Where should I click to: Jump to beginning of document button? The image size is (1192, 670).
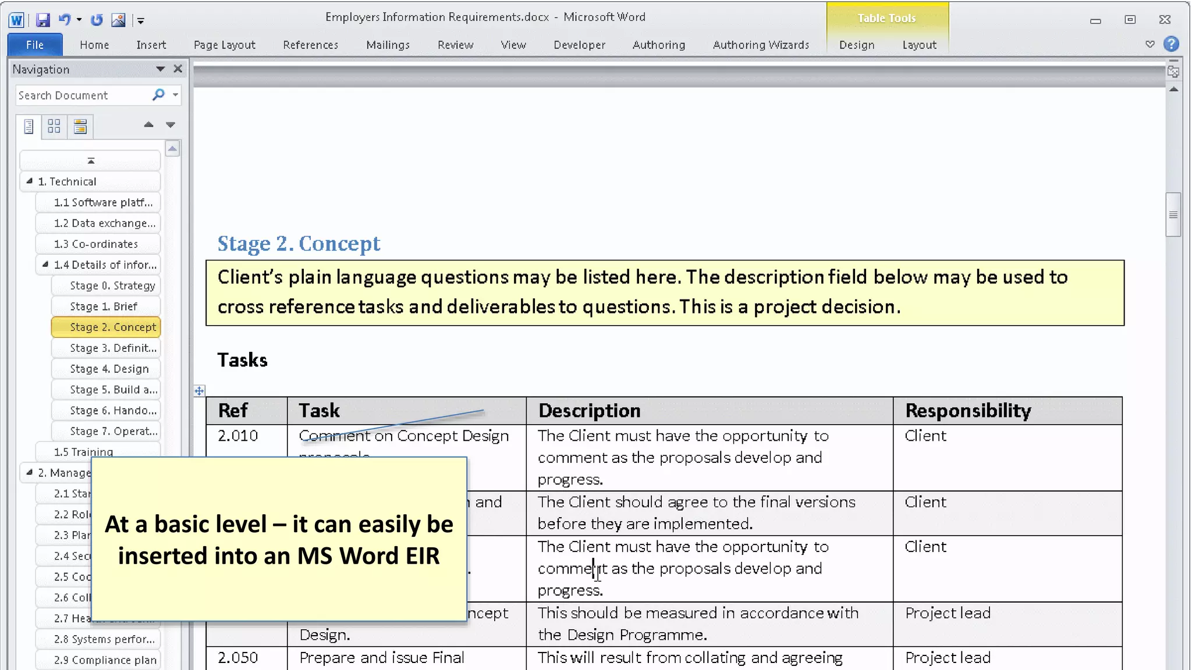coord(90,161)
